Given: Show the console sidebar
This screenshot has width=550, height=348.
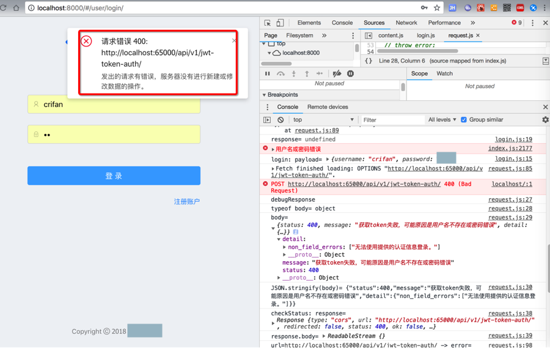Looking at the screenshot, I should click(x=267, y=120).
